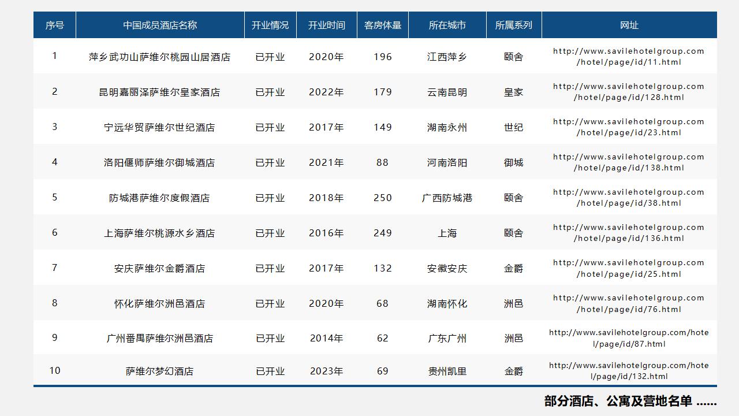Image resolution: width=739 pixels, height=416 pixels.
Task: Select 广州番禺萨维尔洲邑酒店 hotel name
Action: click(x=159, y=339)
